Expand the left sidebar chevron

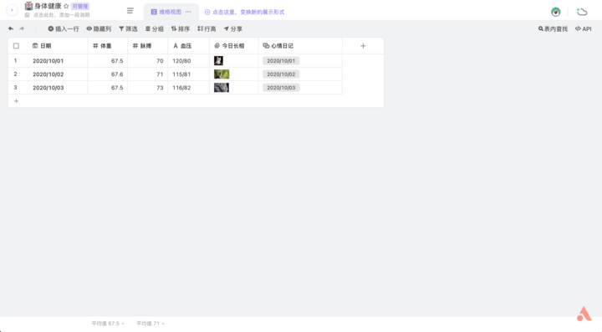click(12, 10)
